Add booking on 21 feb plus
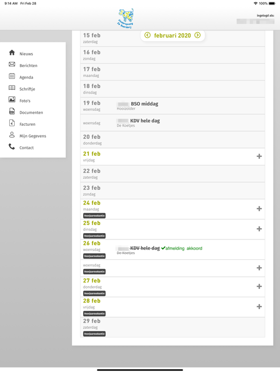280x373 pixels. 259,156
